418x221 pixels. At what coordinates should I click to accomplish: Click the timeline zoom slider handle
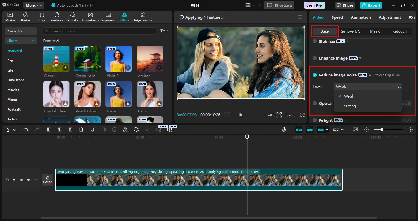point(382,130)
